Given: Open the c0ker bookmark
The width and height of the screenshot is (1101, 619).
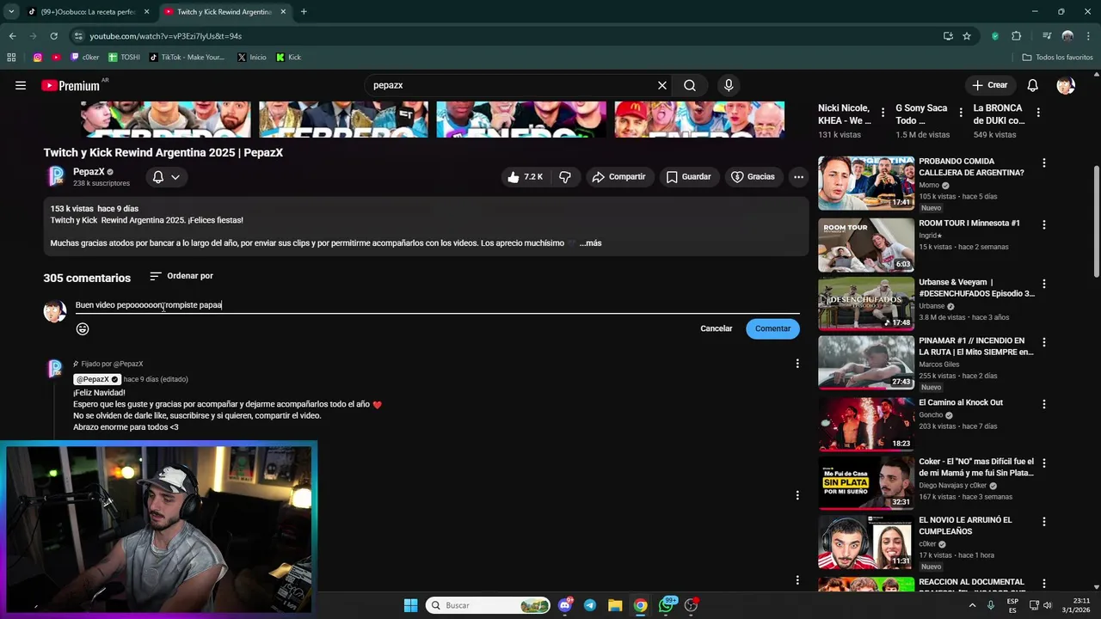Looking at the screenshot, I should pyautogui.click(x=84, y=58).
